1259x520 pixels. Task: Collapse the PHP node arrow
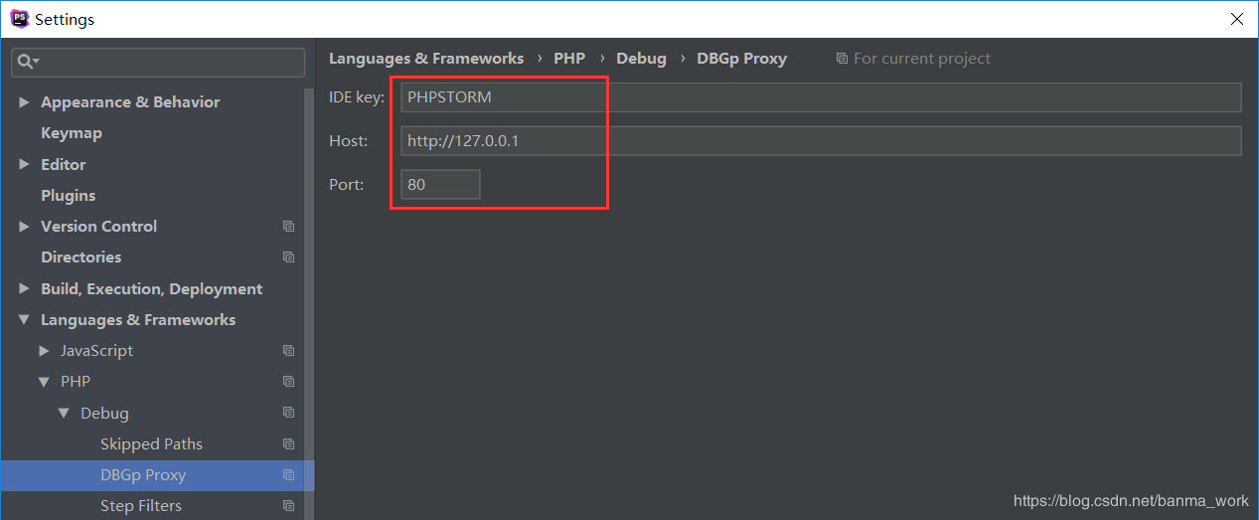pos(44,382)
